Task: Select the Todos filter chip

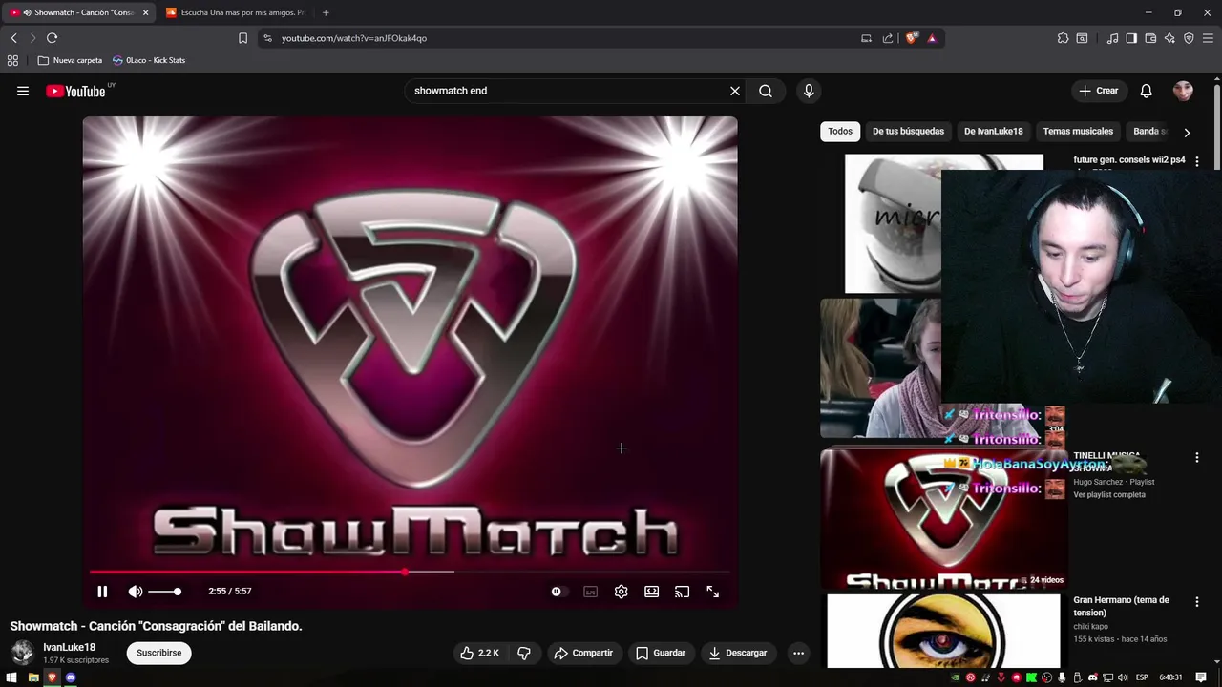Action: (840, 132)
